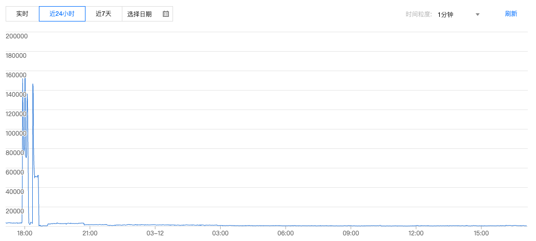Click the 时间粒度 label
The height and width of the screenshot is (241, 536).
419,14
